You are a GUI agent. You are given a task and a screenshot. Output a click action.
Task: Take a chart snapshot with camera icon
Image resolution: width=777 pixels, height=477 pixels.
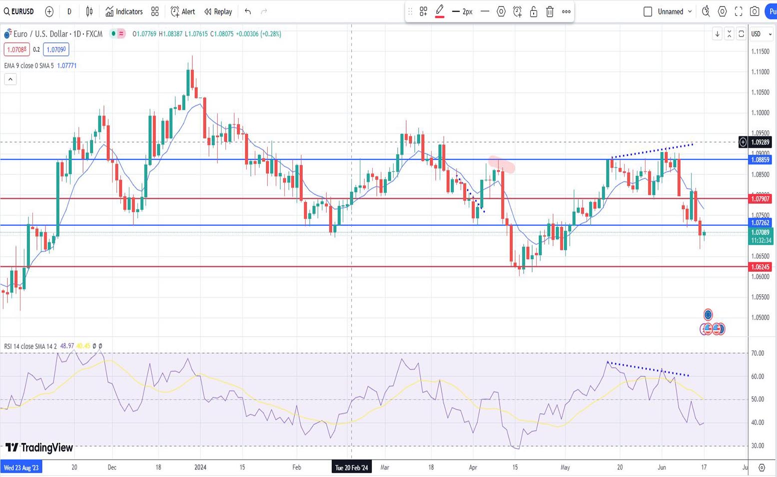(755, 11)
